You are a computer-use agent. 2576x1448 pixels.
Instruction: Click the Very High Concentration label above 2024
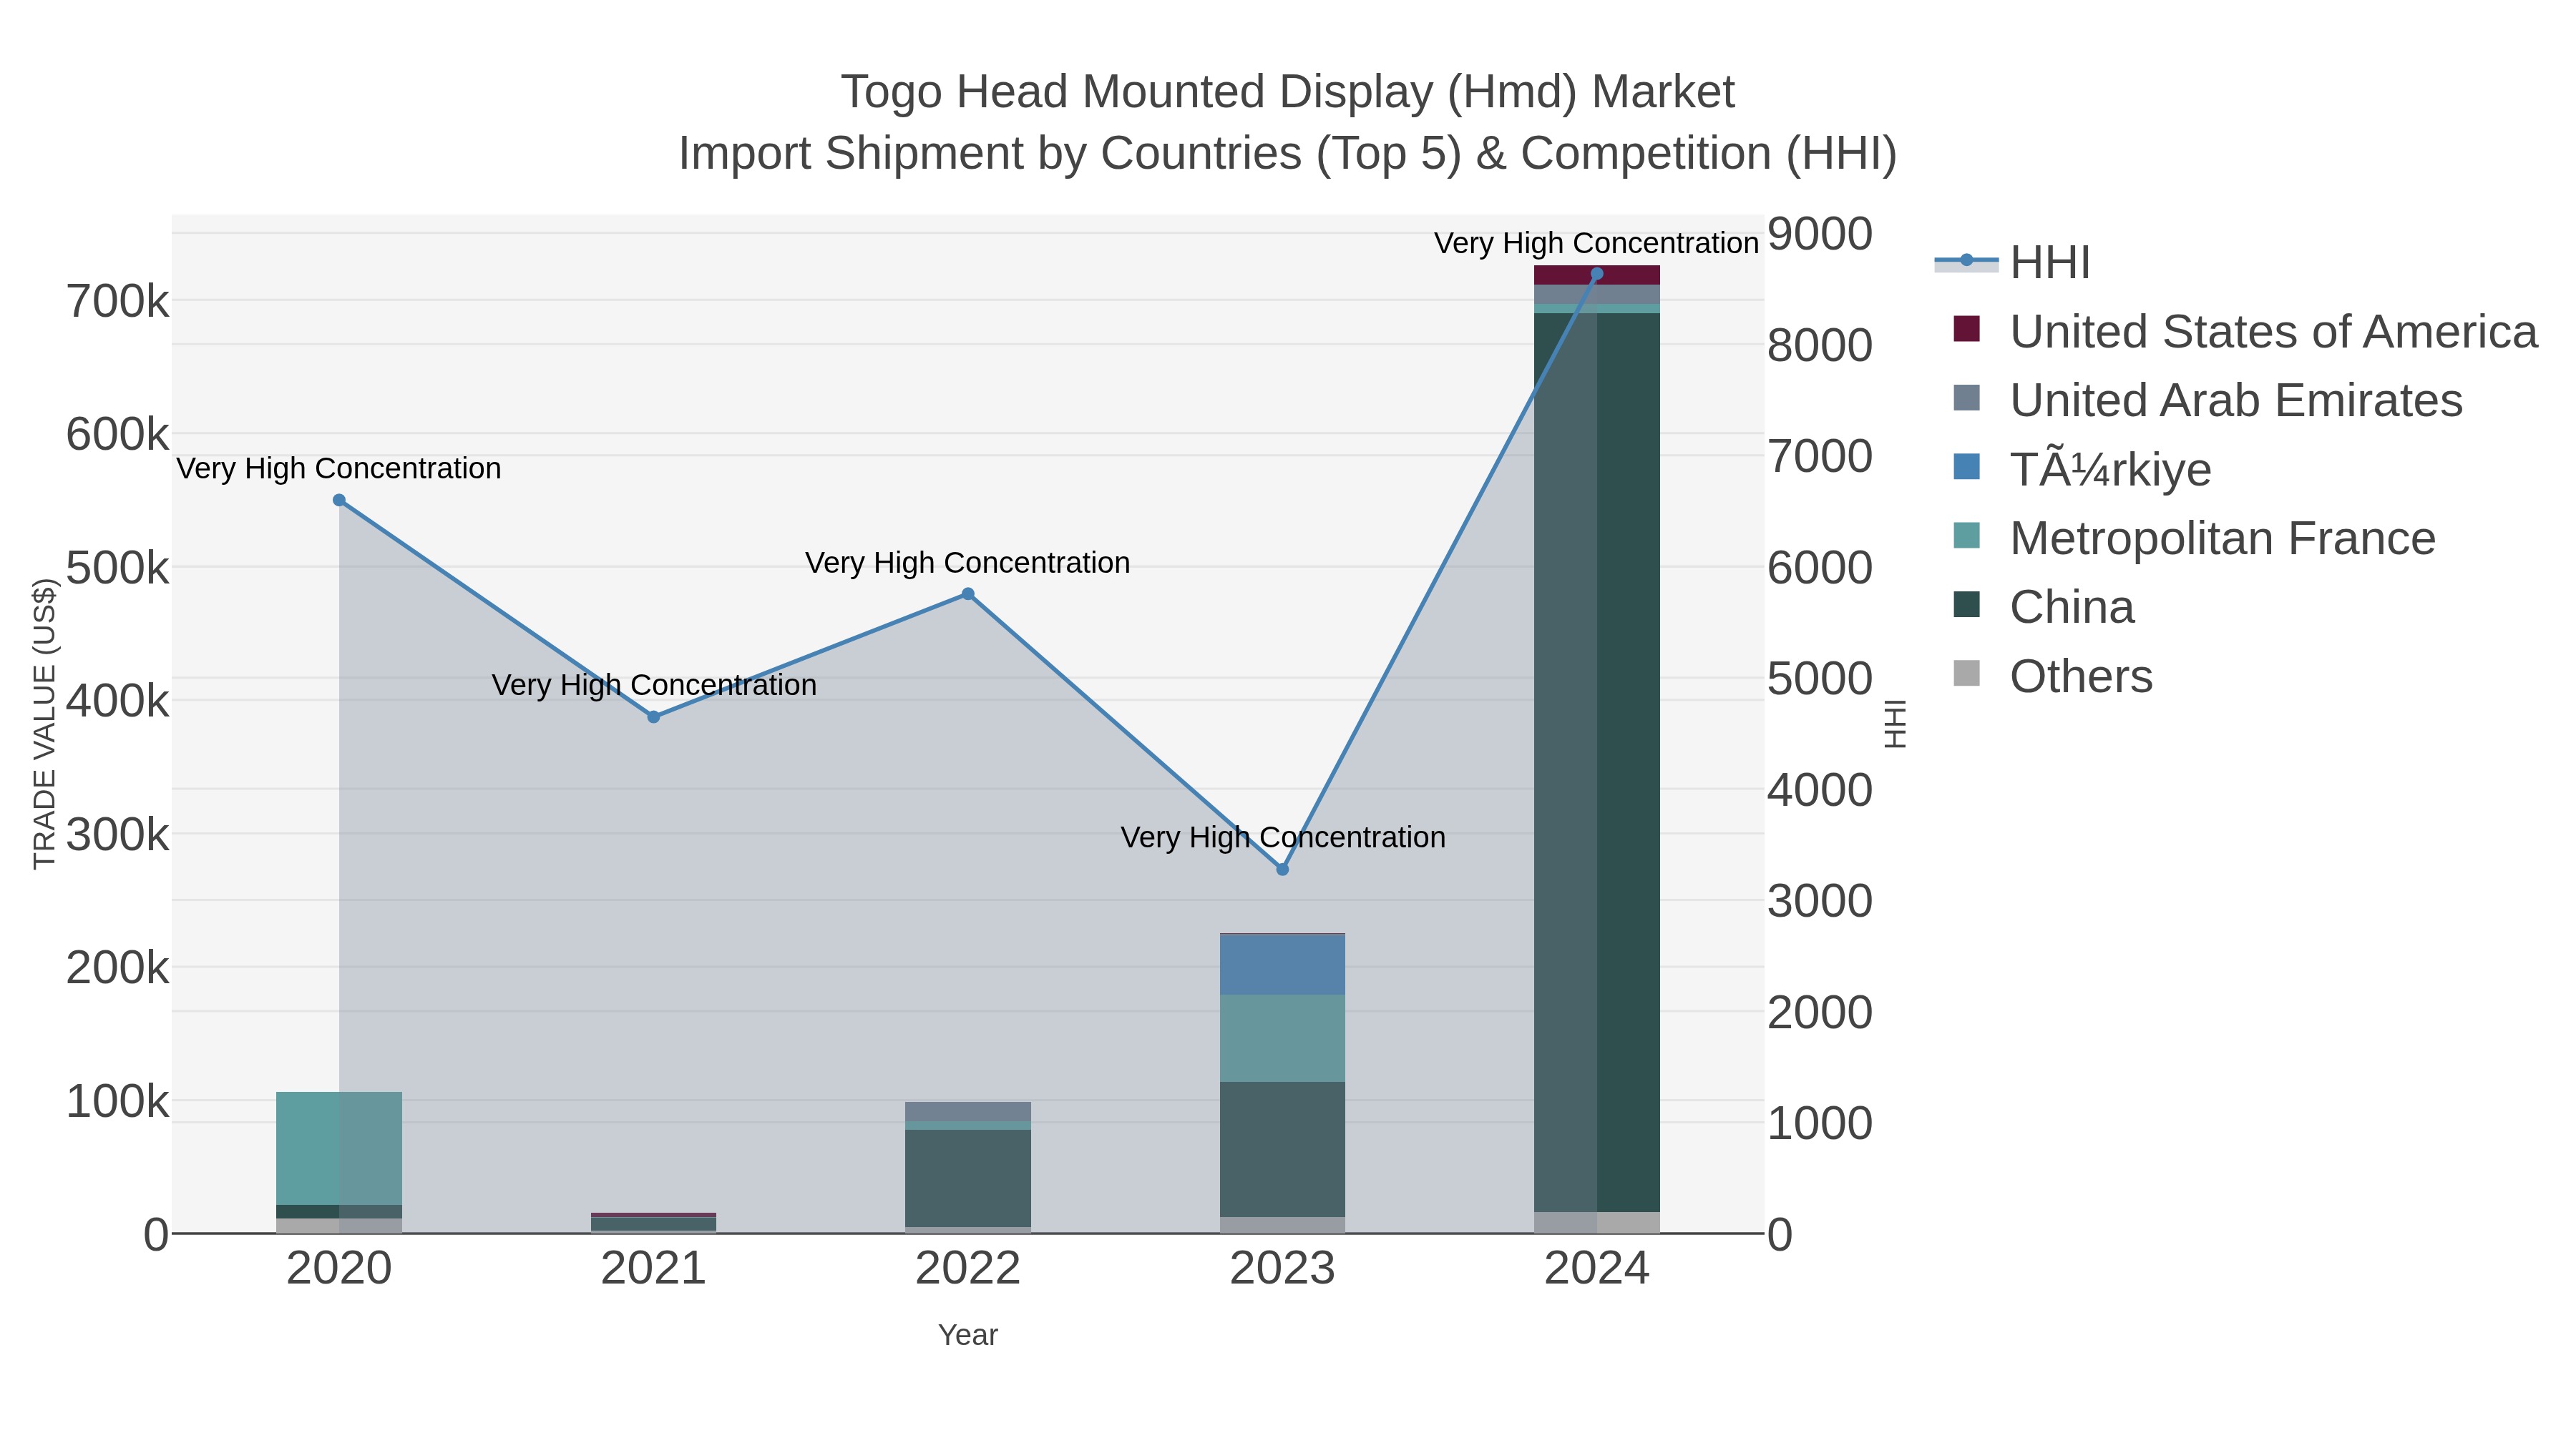tap(1596, 243)
